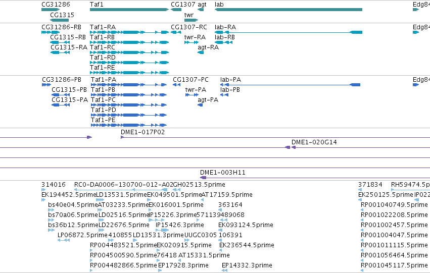The height and width of the screenshot is (273, 430).
Task: Select transcript agt-RA
Action: pos(201,52)
